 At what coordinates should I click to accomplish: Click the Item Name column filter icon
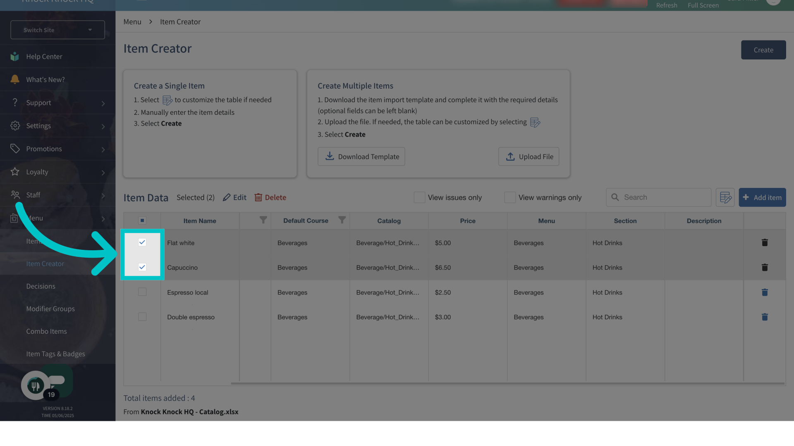(263, 220)
